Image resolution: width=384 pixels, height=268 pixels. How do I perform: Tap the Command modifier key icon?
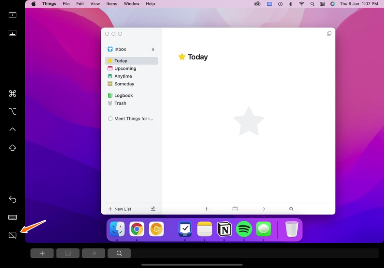pos(13,94)
